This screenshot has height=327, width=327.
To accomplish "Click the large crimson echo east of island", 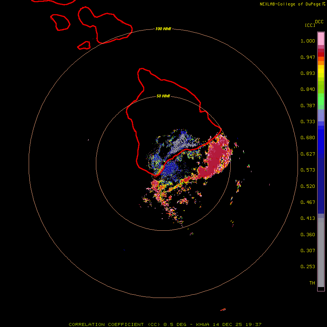I will pos(216,156).
